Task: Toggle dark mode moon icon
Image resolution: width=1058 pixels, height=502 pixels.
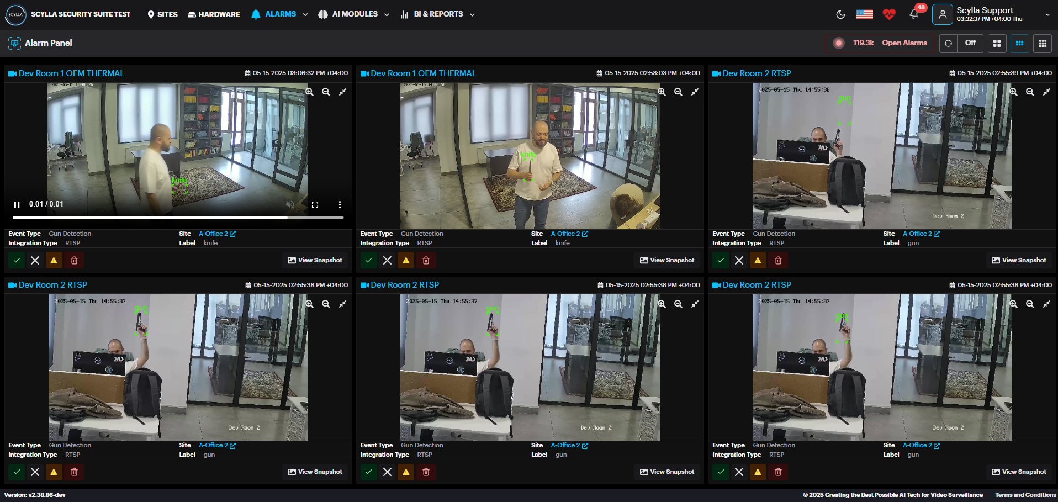Action: click(x=840, y=14)
